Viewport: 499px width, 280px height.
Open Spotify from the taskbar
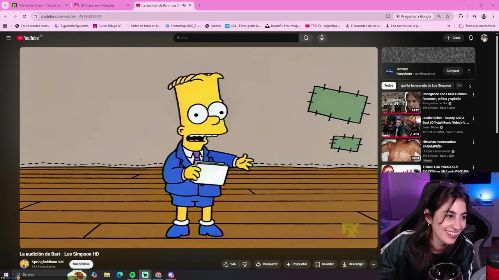[x=133, y=275]
